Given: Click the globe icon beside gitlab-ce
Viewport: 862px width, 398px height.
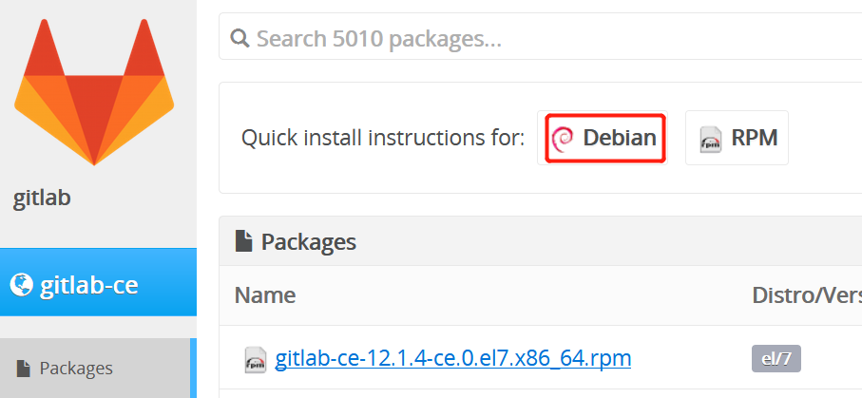Looking at the screenshot, I should click(x=21, y=283).
